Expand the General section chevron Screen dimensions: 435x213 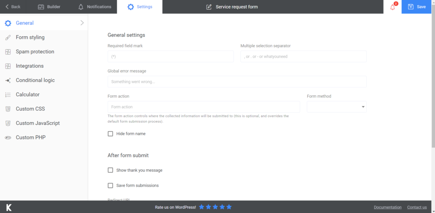tap(82, 23)
